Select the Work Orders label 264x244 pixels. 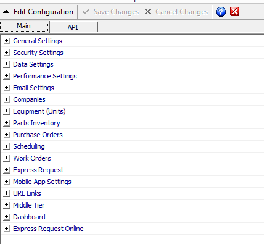32,158
